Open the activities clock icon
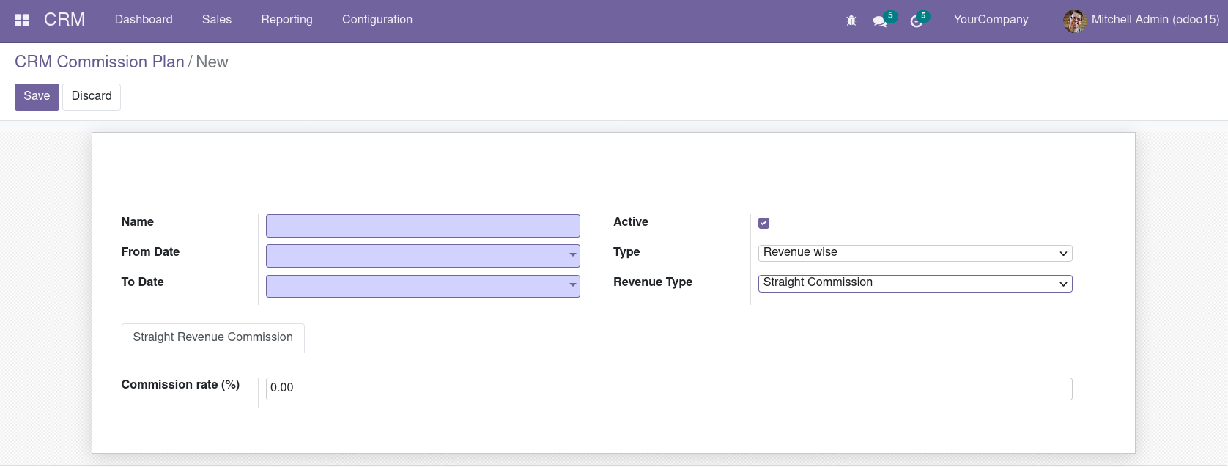1228x467 pixels. [916, 21]
